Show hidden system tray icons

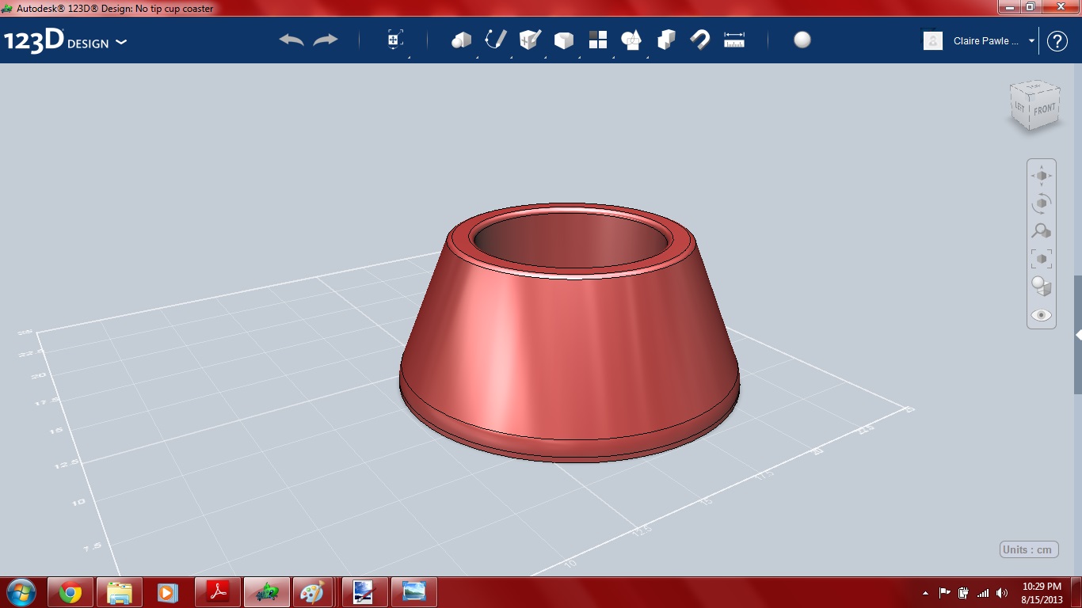[926, 593]
